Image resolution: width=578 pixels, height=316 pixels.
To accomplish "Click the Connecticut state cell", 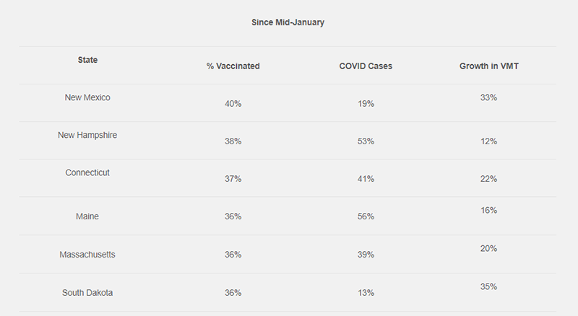I will [87, 172].
